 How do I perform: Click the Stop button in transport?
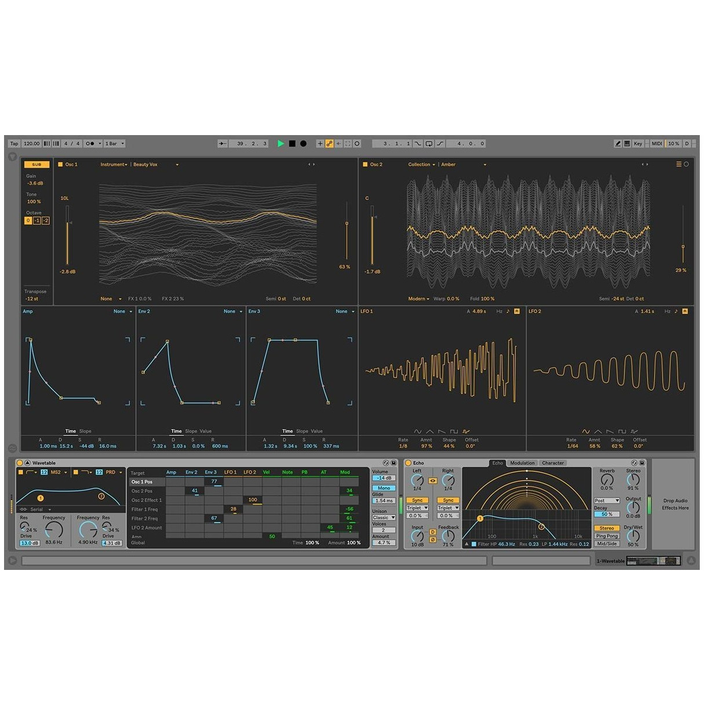coord(292,144)
